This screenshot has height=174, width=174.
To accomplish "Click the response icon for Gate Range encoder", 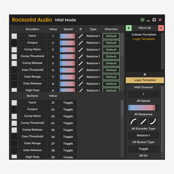I will [x=81, y=77].
